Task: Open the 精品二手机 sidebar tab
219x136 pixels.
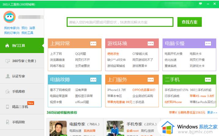Action: tap(22, 107)
